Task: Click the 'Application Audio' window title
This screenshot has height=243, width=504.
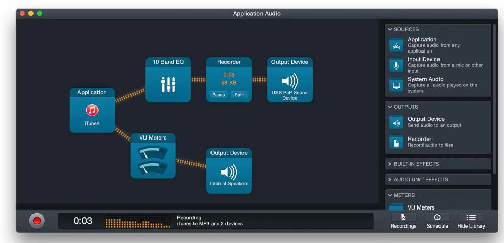Action: point(256,14)
